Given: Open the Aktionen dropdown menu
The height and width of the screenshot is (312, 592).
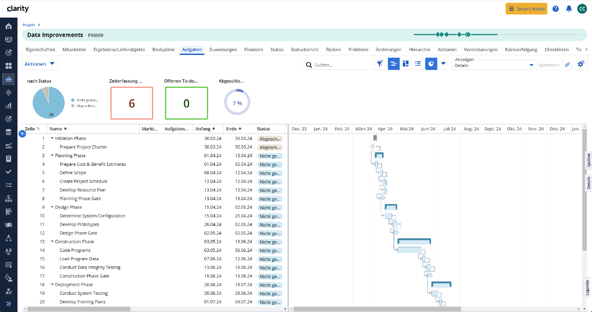Looking at the screenshot, I should (40, 64).
